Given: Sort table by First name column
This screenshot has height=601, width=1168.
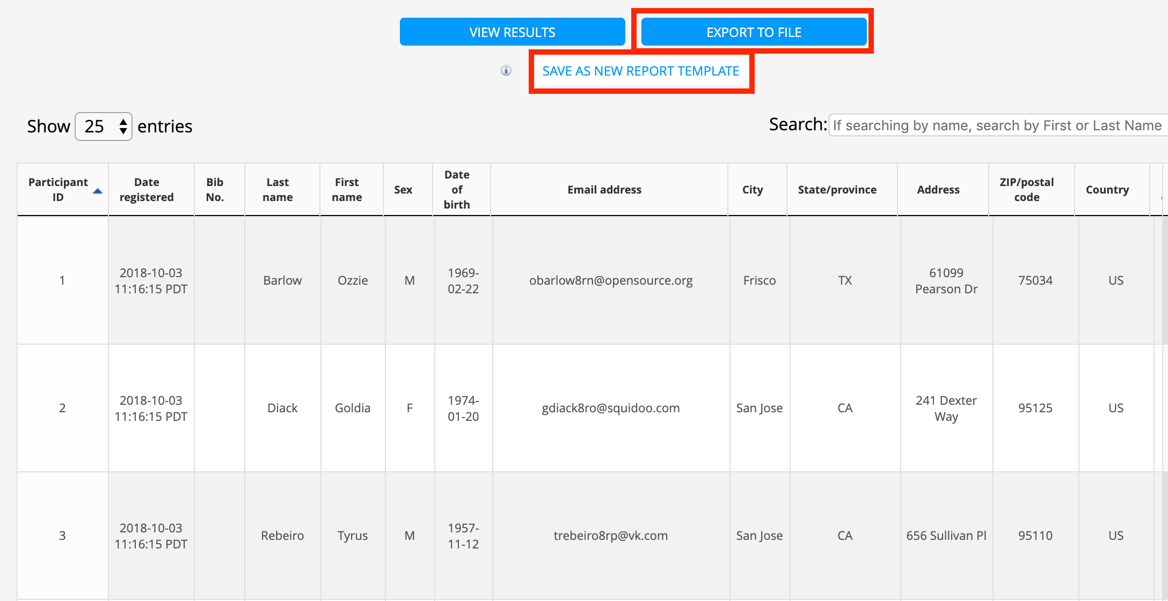Looking at the screenshot, I should 347,190.
